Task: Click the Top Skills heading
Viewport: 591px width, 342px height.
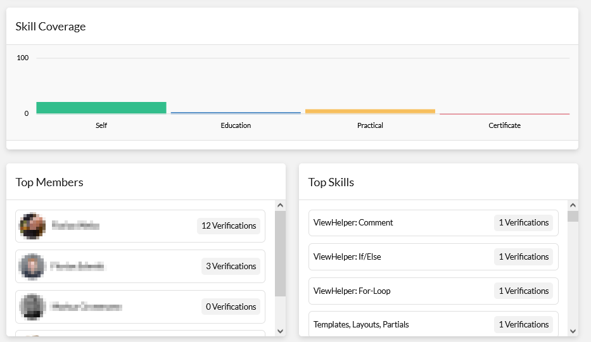Action: pos(331,182)
